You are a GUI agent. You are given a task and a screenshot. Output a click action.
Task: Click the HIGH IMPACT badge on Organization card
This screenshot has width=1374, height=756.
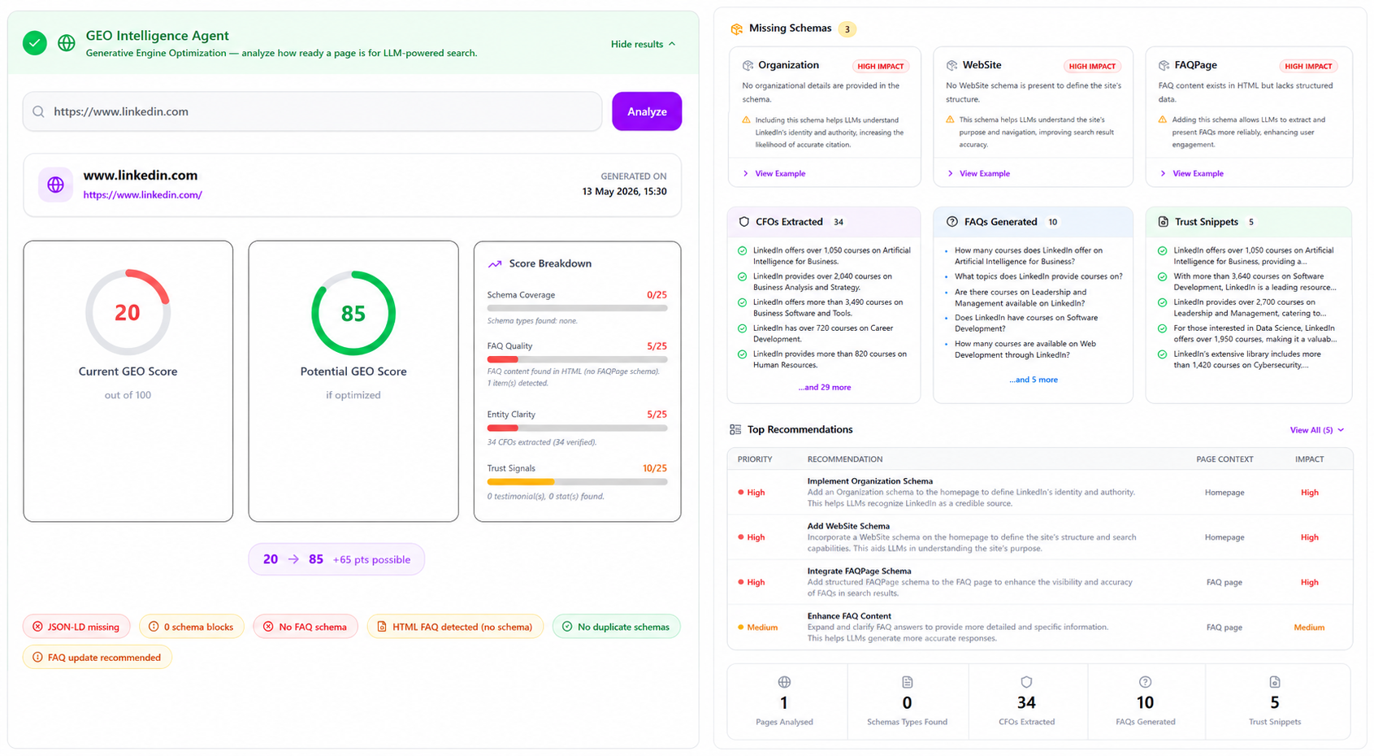(880, 66)
